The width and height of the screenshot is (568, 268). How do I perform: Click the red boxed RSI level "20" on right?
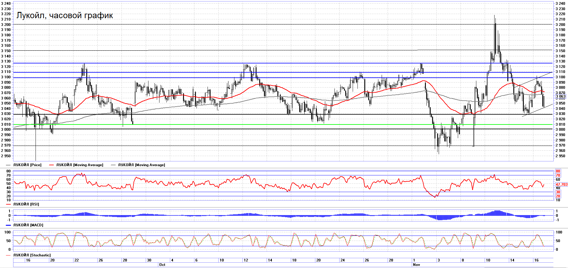558,196
